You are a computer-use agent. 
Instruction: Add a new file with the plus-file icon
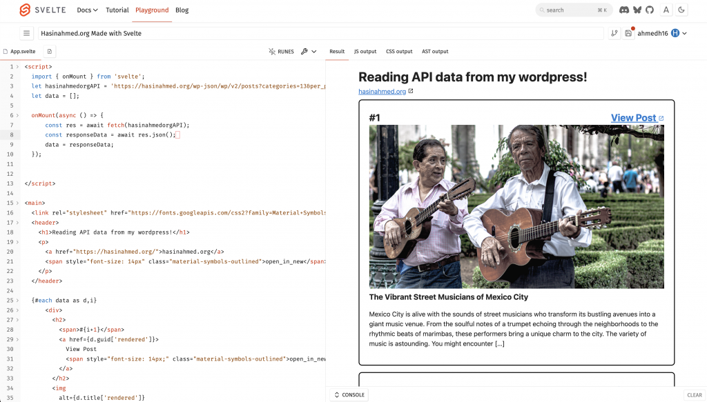coord(50,52)
